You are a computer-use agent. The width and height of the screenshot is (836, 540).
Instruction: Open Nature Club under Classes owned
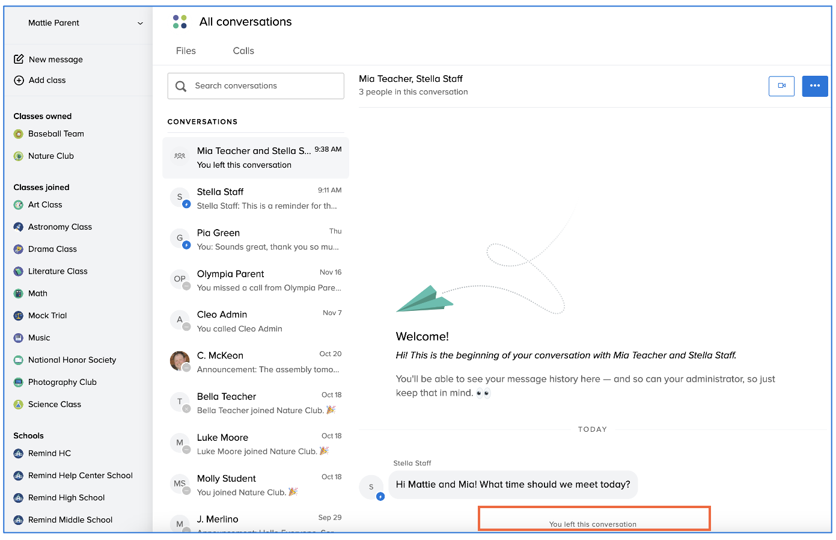51,156
